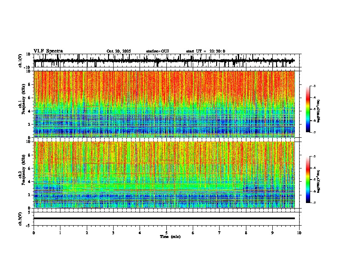The image size is (337, 261).
Task: Click the ch.2 spectrogram color scale bar
Action: coord(308,180)
